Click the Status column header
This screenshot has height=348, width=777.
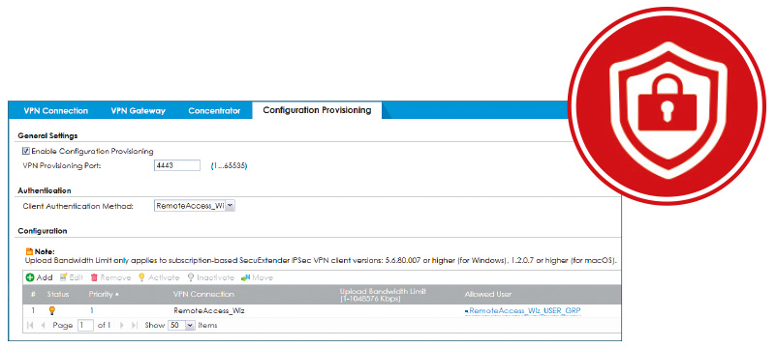pyautogui.click(x=58, y=294)
